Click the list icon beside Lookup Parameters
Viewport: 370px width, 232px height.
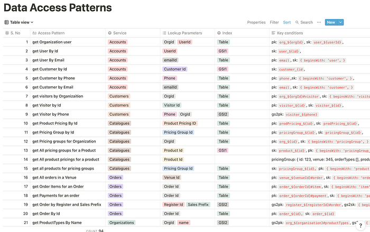coord(164,33)
